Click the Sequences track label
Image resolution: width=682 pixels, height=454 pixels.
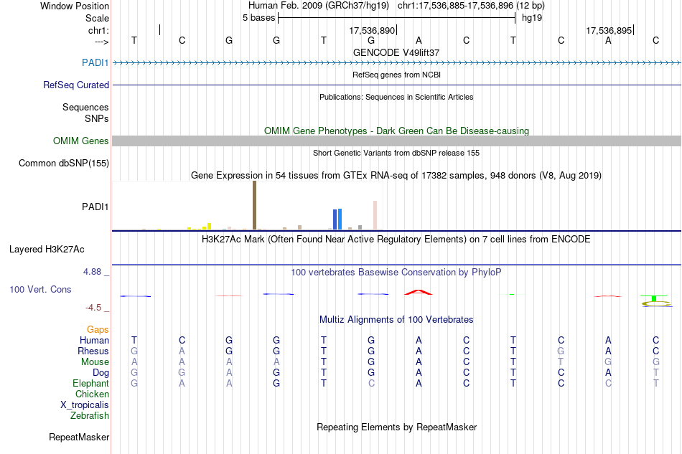pyautogui.click(x=85, y=107)
